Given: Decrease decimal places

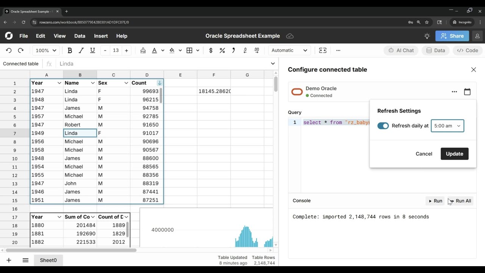Looking at the screenshot, I should (x=245, y=50).
